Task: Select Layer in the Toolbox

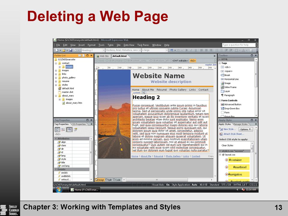Action: (x=225, y=91)
